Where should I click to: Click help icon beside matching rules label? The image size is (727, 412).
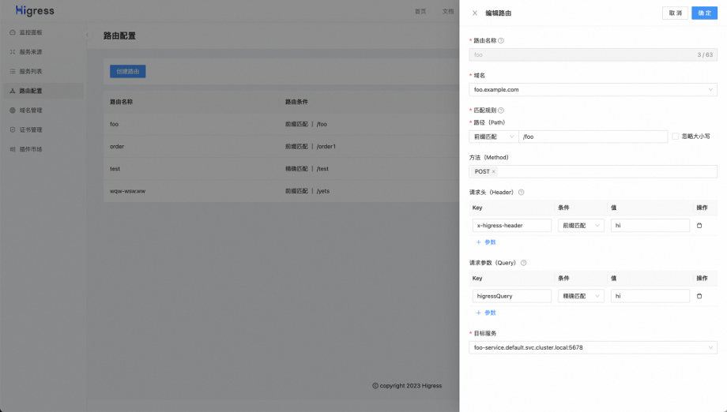tap(501, 110)
